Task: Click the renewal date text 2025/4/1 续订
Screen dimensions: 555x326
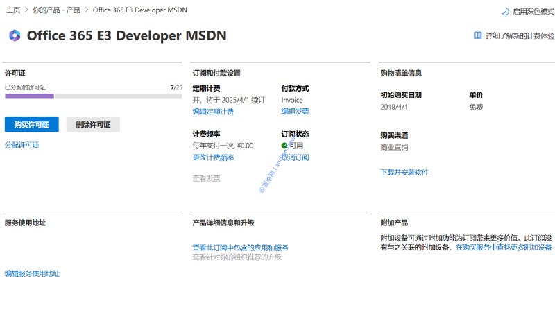Action: point(244,100)
